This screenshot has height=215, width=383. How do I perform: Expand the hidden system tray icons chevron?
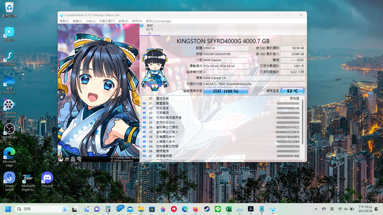pyautogui.click(x=316, y=209)
